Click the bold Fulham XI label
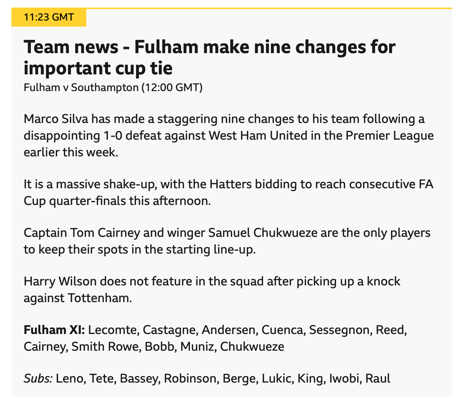This screenshot has width=453, height=397. coord(54,330)
